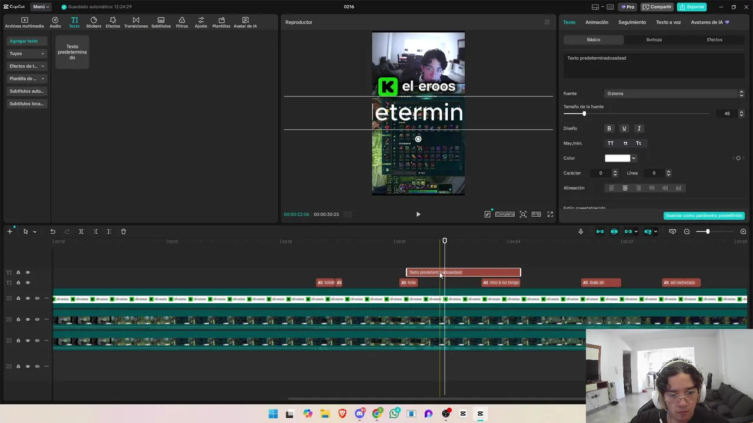The height and width of the screenshot is (423, 753).
Task: Click the player scan/focus frame icon
Action: tap(523, 214)
